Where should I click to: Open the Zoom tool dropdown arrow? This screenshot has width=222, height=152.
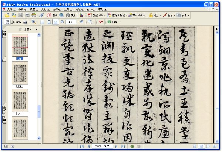tap(37, 22)
